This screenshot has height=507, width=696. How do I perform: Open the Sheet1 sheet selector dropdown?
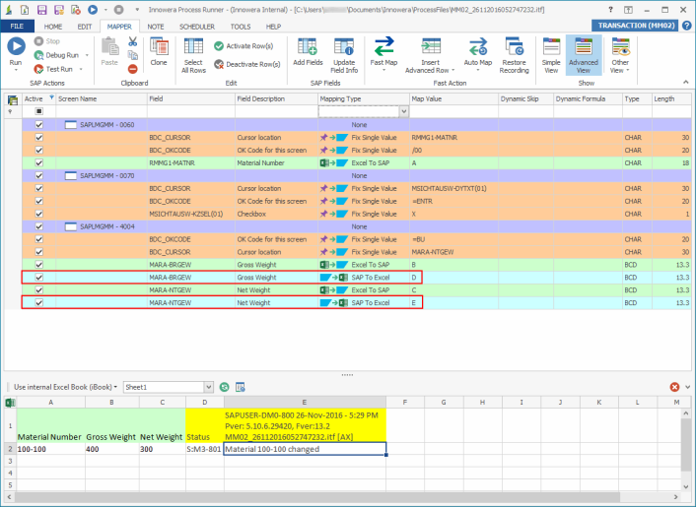coord(210,387)
